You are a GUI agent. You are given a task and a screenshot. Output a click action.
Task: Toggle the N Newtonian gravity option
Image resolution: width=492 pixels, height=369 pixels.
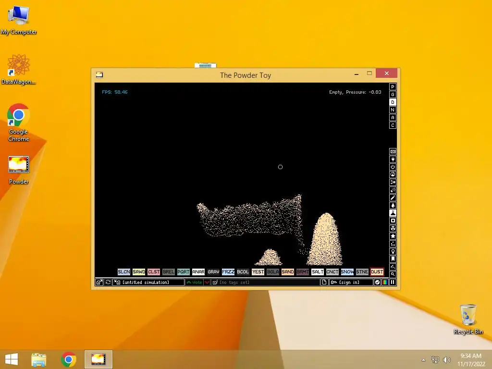(x=393, y=110)
